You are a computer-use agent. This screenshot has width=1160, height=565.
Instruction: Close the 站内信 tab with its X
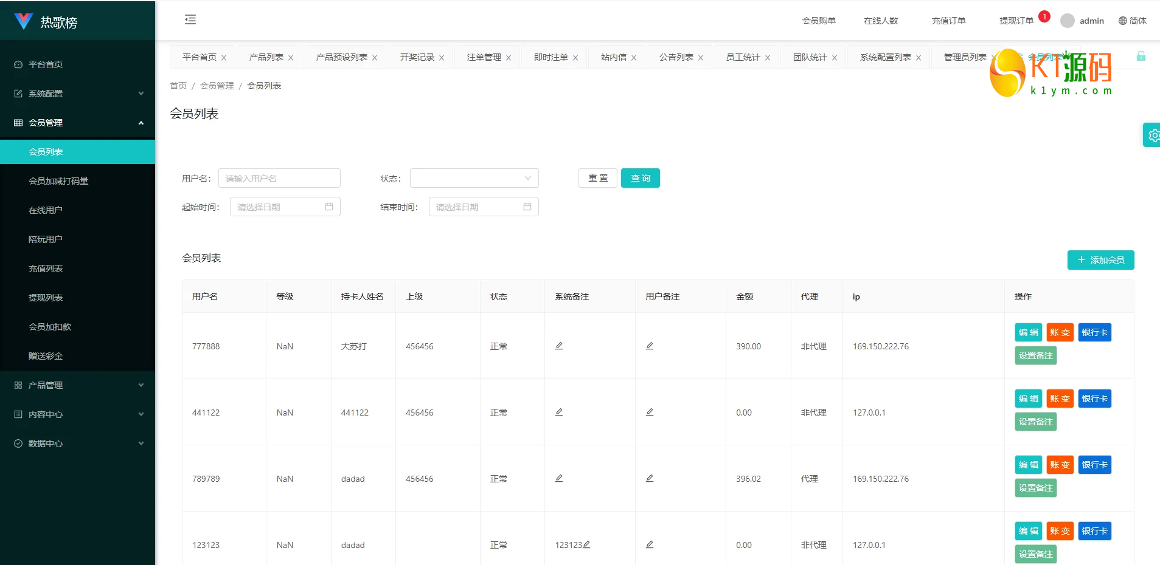point(634,58)
